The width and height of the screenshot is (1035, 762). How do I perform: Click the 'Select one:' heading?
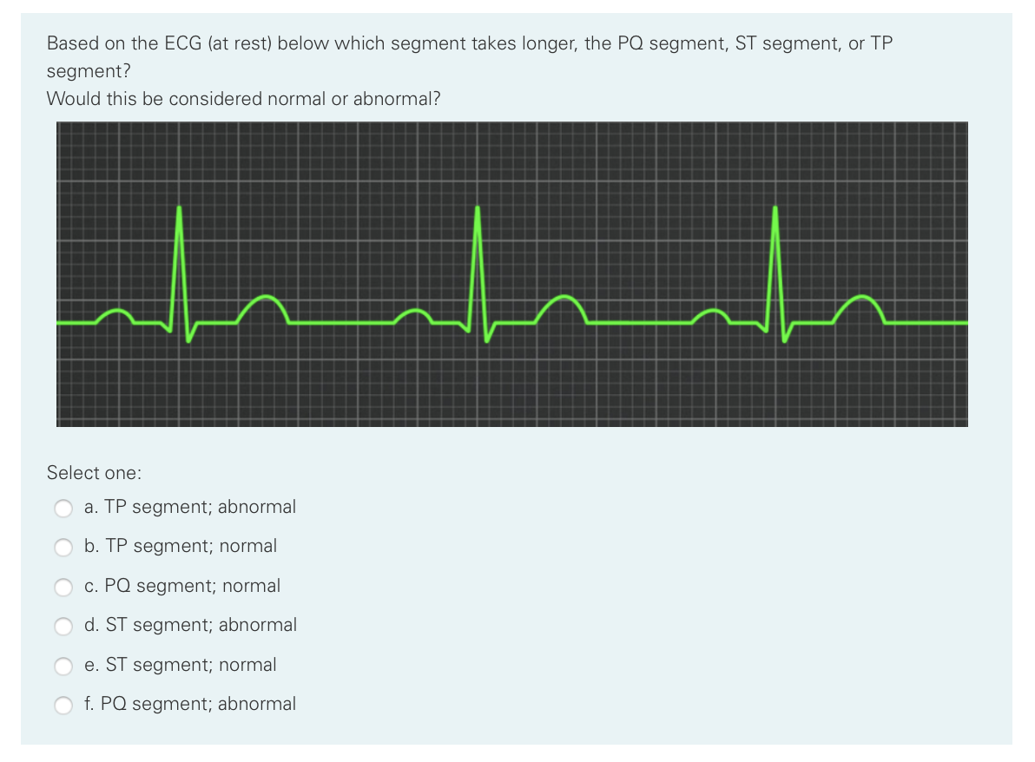pyautogui.click(x=95, y=473)
